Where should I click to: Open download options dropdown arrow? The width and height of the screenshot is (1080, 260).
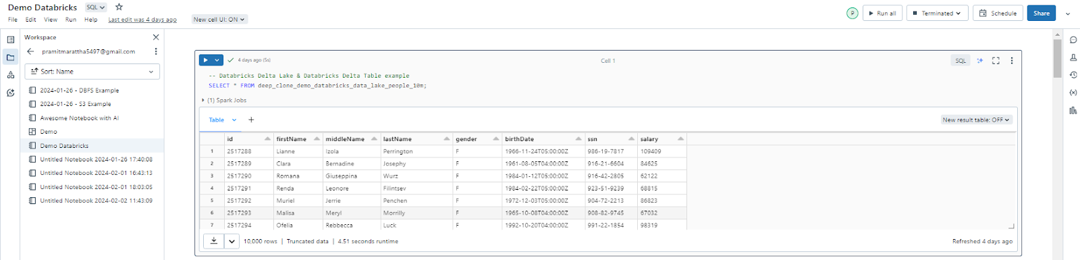232,240
